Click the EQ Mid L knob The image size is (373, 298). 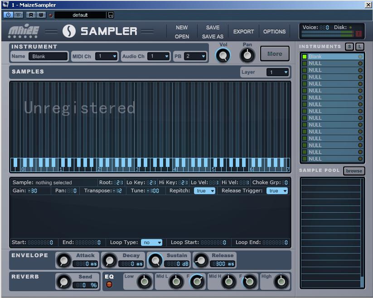click(176, 282)
